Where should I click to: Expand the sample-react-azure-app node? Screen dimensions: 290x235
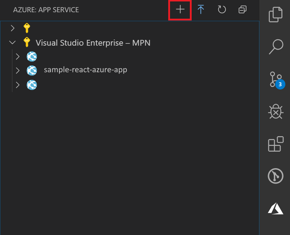[x=18, y=70]
